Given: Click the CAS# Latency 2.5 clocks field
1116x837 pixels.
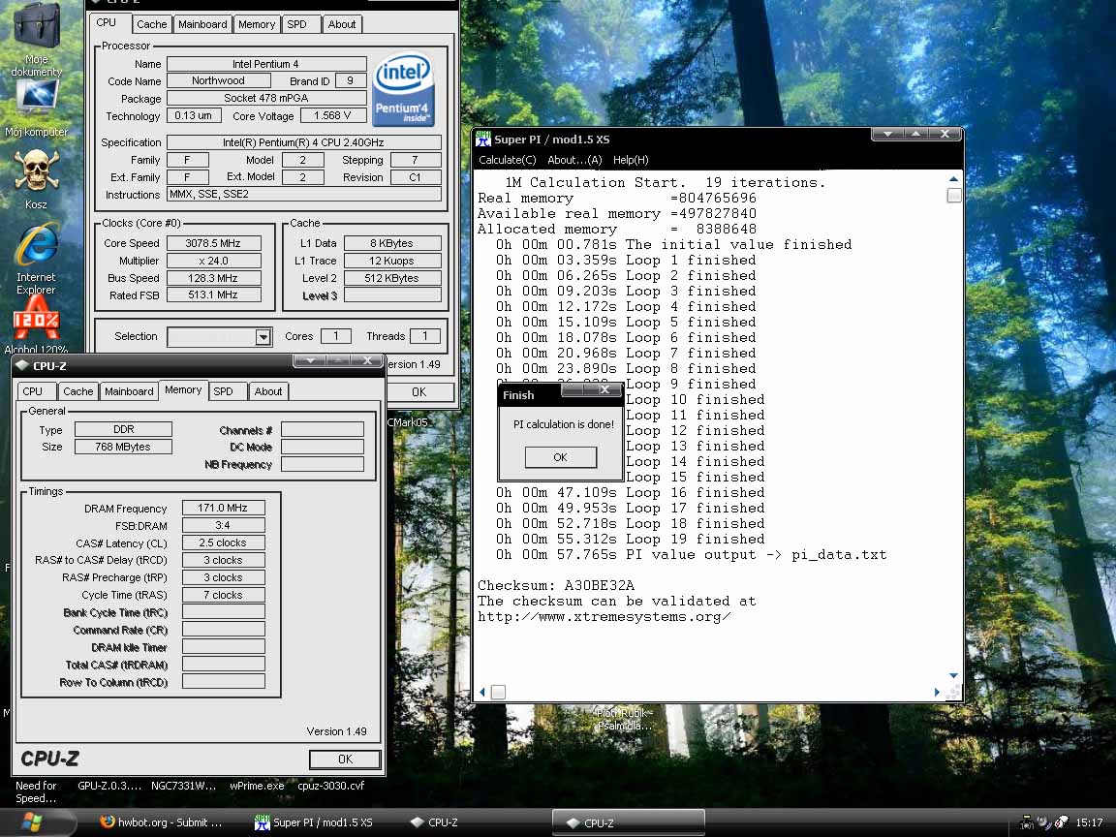Looking at the screenshot, I should tap(224, 542).
